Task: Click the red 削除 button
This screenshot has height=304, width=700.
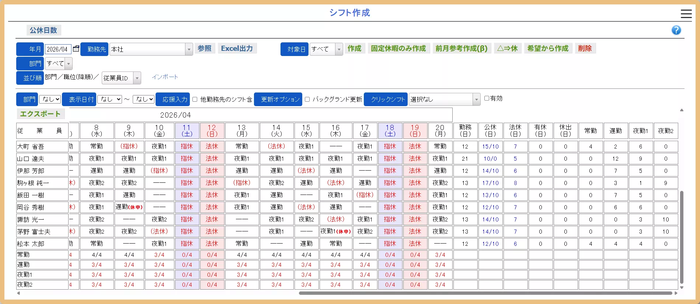Action: (x=585, y=48)
